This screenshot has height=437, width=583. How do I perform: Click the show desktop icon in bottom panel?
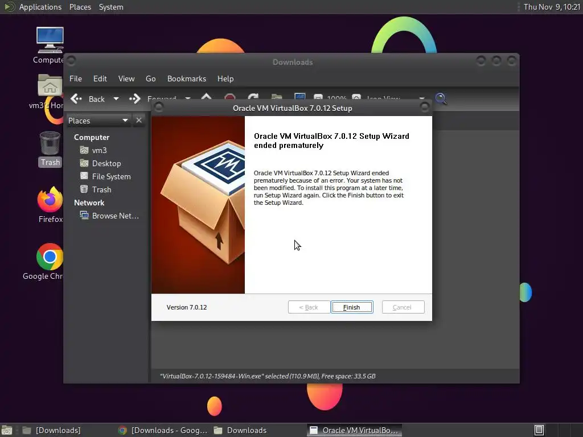[x=7, y=430]
